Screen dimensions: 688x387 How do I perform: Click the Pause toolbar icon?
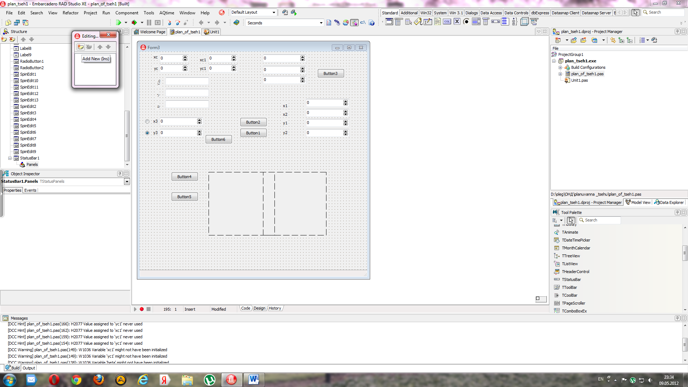click(149, 23)
